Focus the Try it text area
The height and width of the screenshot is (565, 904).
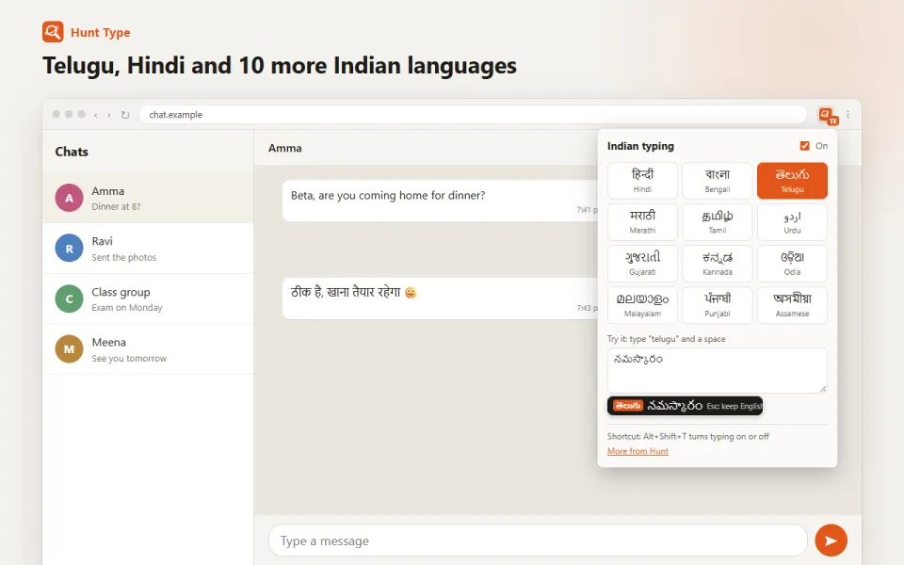click(718, 371)
